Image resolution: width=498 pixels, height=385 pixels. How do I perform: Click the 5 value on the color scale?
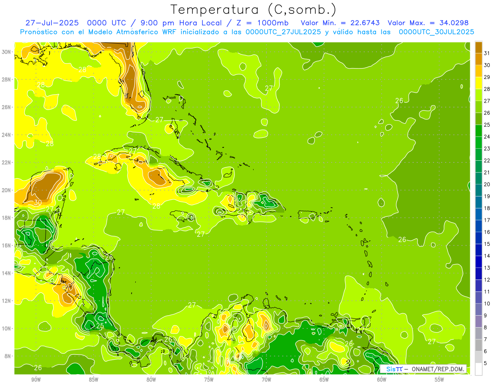pyautogui.click(x=485, y=363)
